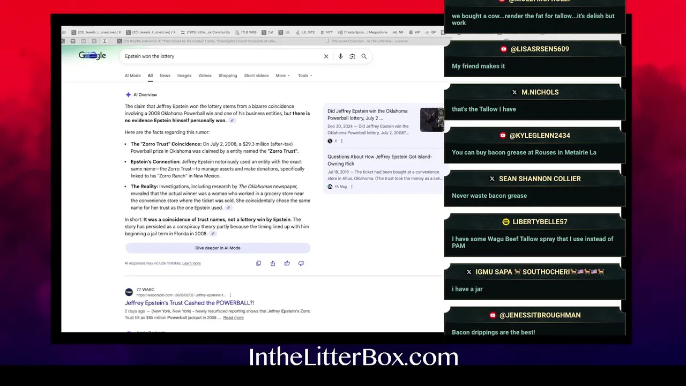Switch to the AI Mode tab
The height and width of the screenshot is (386, 686).
pos(132,76)
